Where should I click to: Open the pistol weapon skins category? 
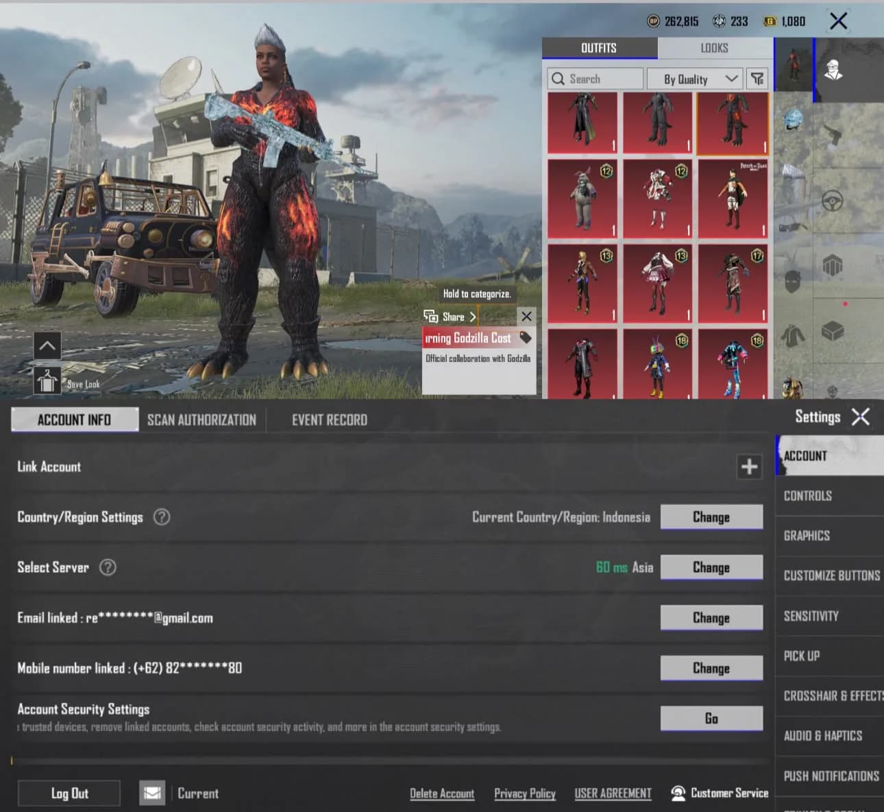tap(833, 134)
